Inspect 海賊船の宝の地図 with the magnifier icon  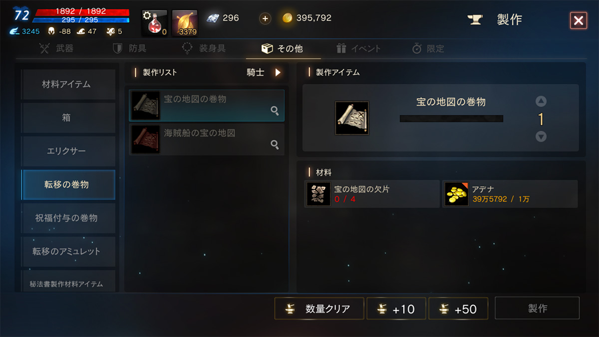pyautogui.click(x=275, y=145)
